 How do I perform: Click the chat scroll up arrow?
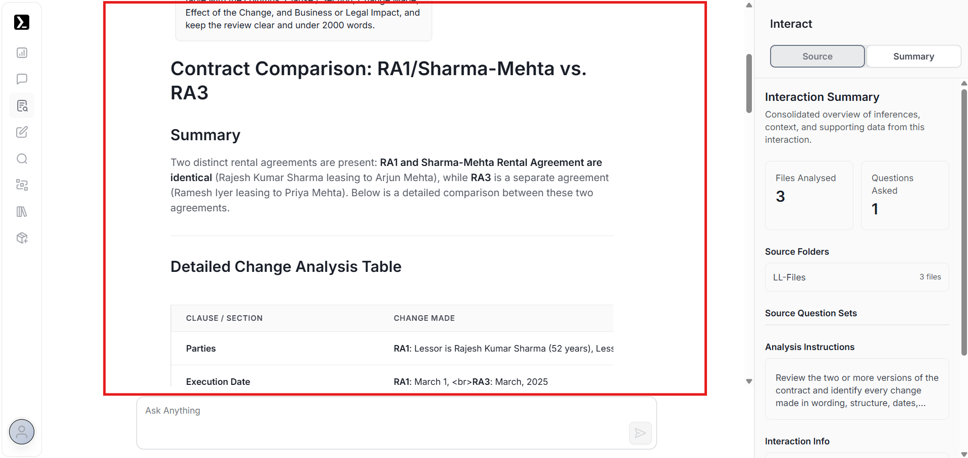(x=749, y=6)
